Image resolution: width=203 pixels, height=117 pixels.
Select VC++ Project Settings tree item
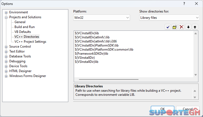(30, 42)
